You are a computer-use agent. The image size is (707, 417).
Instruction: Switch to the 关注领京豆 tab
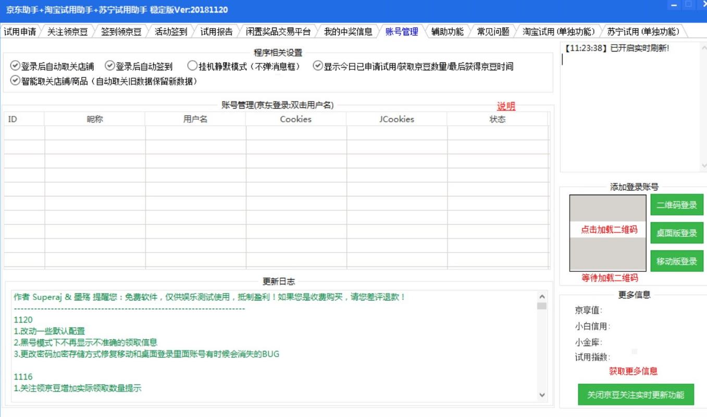click(x=68, y=32)
